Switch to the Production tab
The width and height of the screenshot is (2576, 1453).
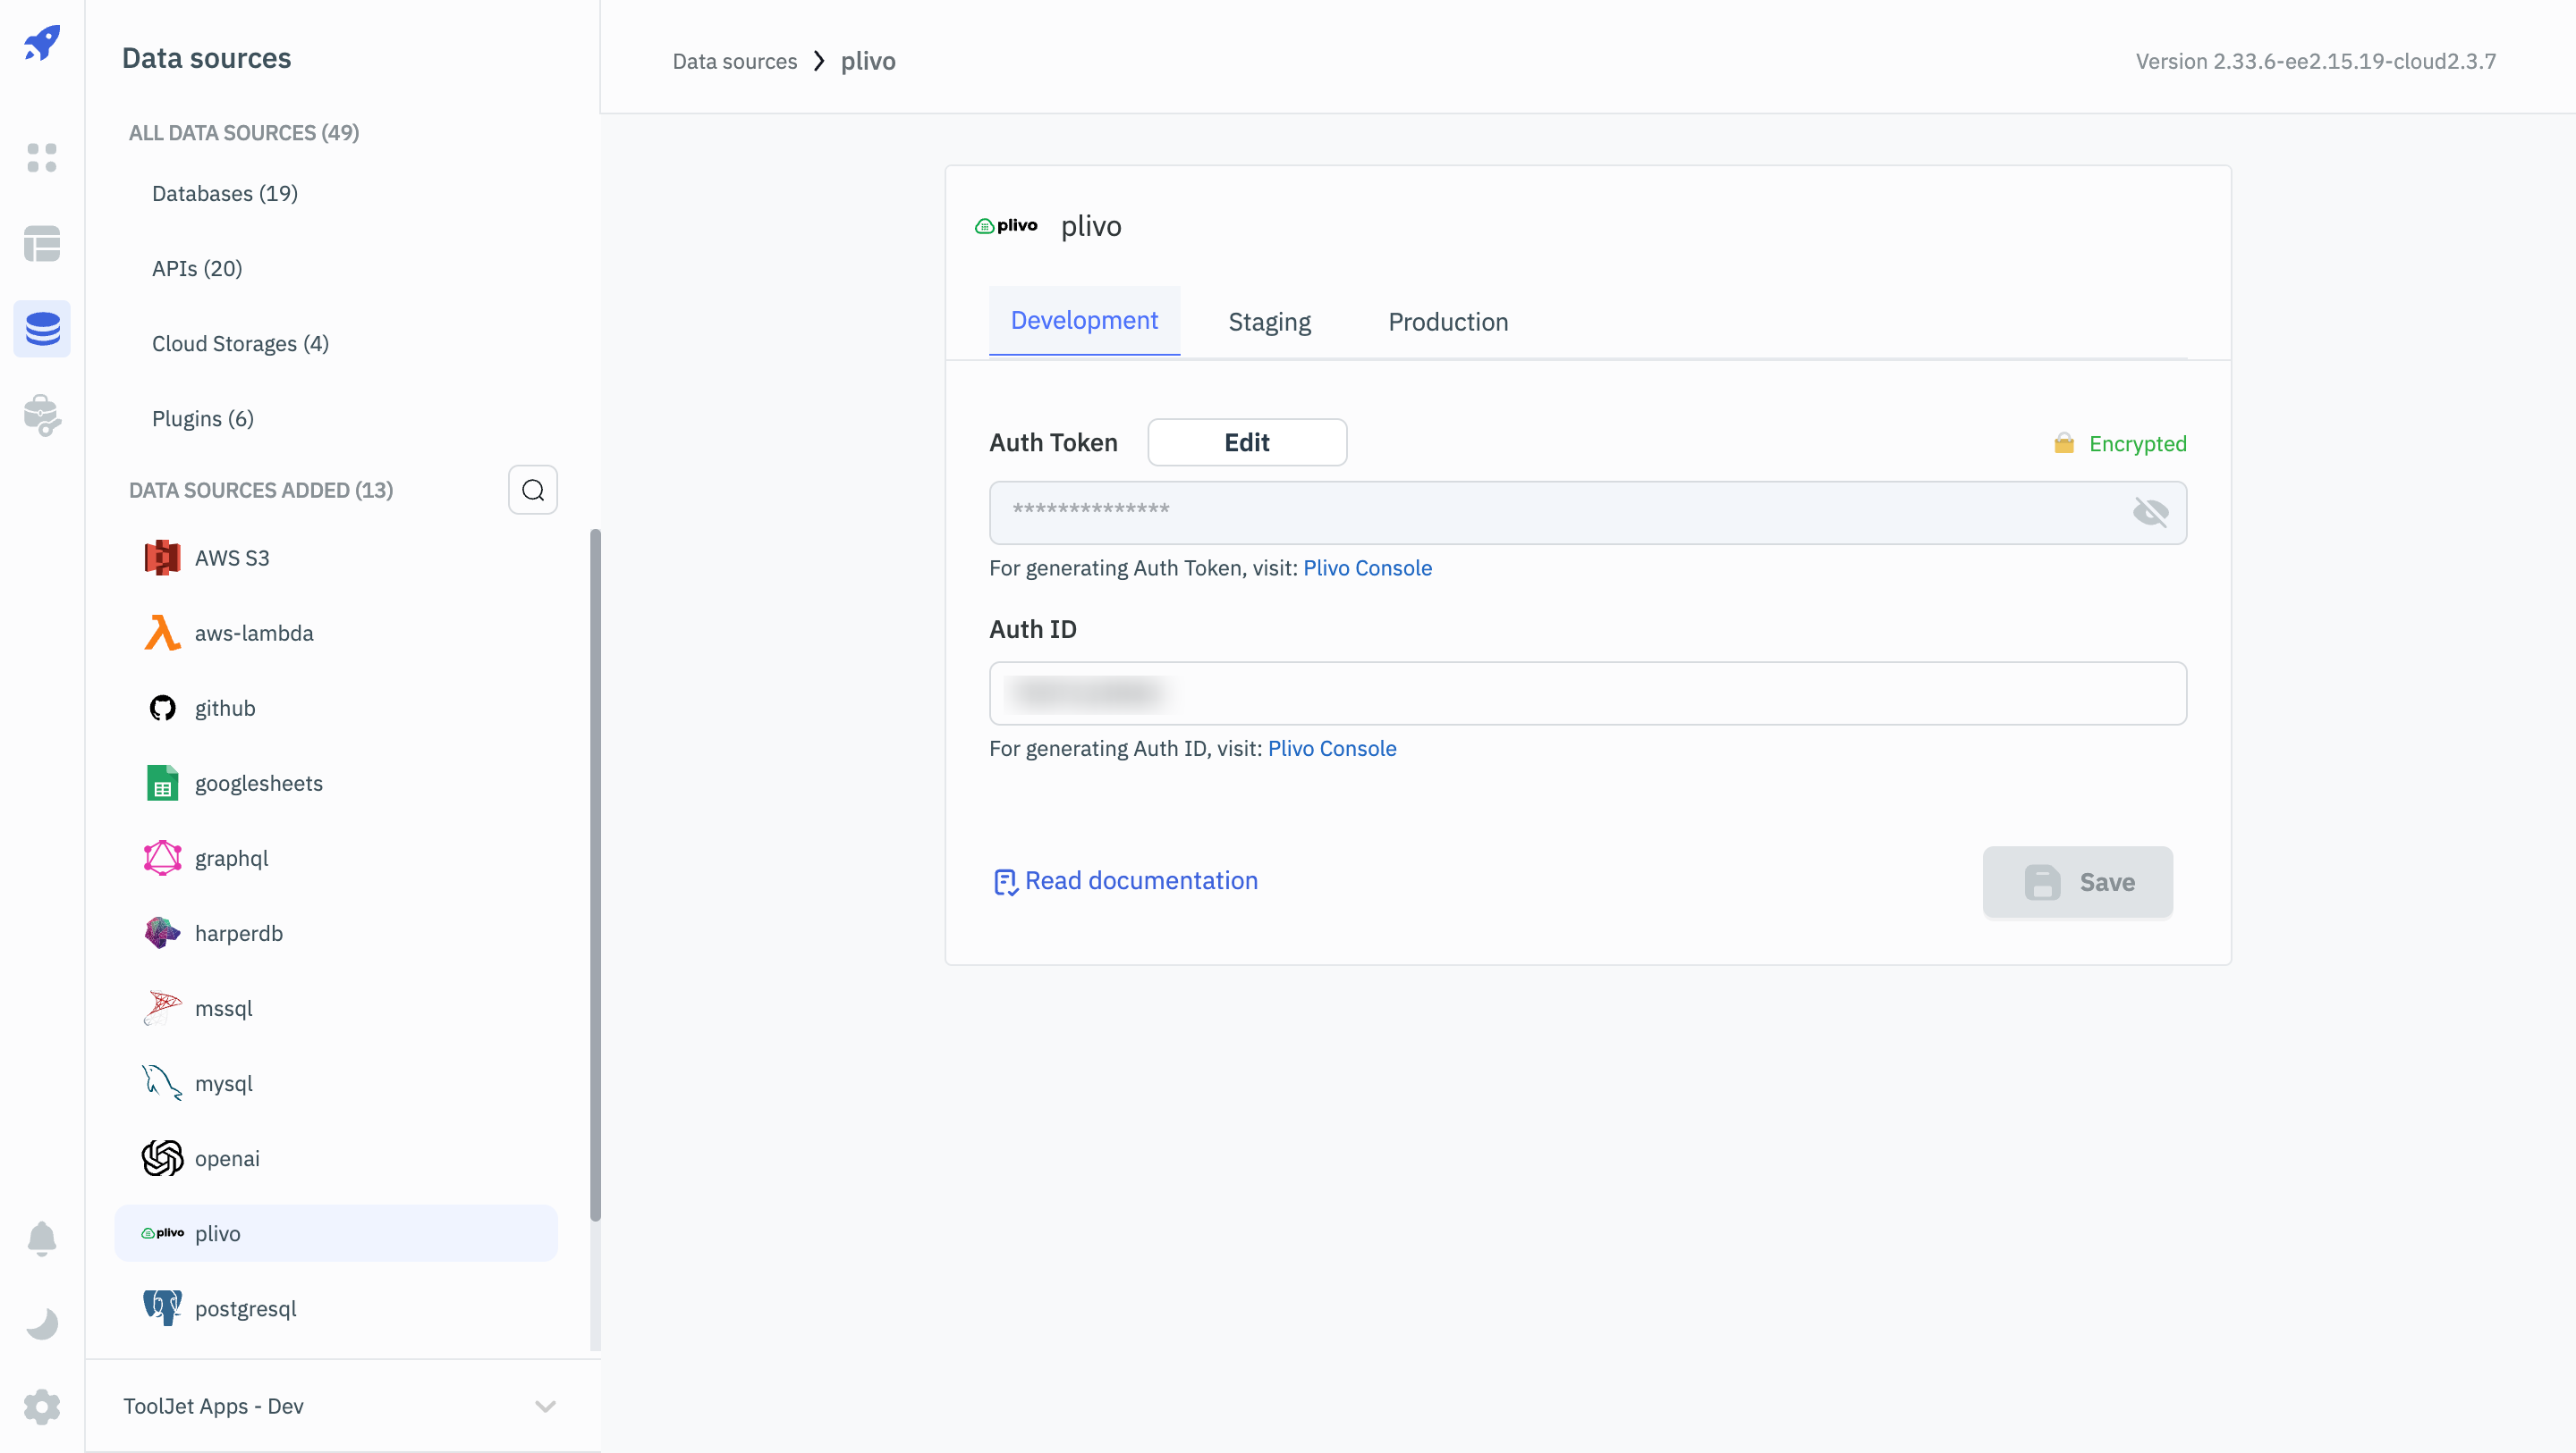click(x=1448, y=322)
